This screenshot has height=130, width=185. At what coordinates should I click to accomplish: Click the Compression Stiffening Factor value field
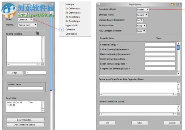tap(160, 68)
